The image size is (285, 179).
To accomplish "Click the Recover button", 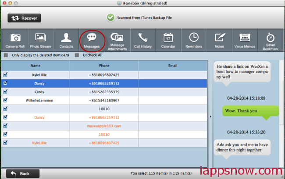I will [x=24, y=18].
